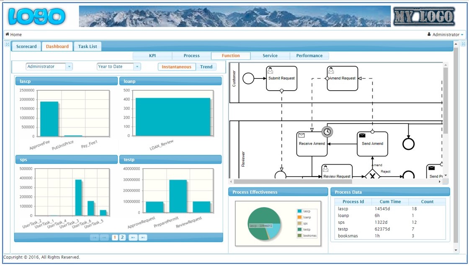The height and width of the screenshot is (266, 469).
Task: Open the Administrator user menu arrow
Action: coord(462,35)
